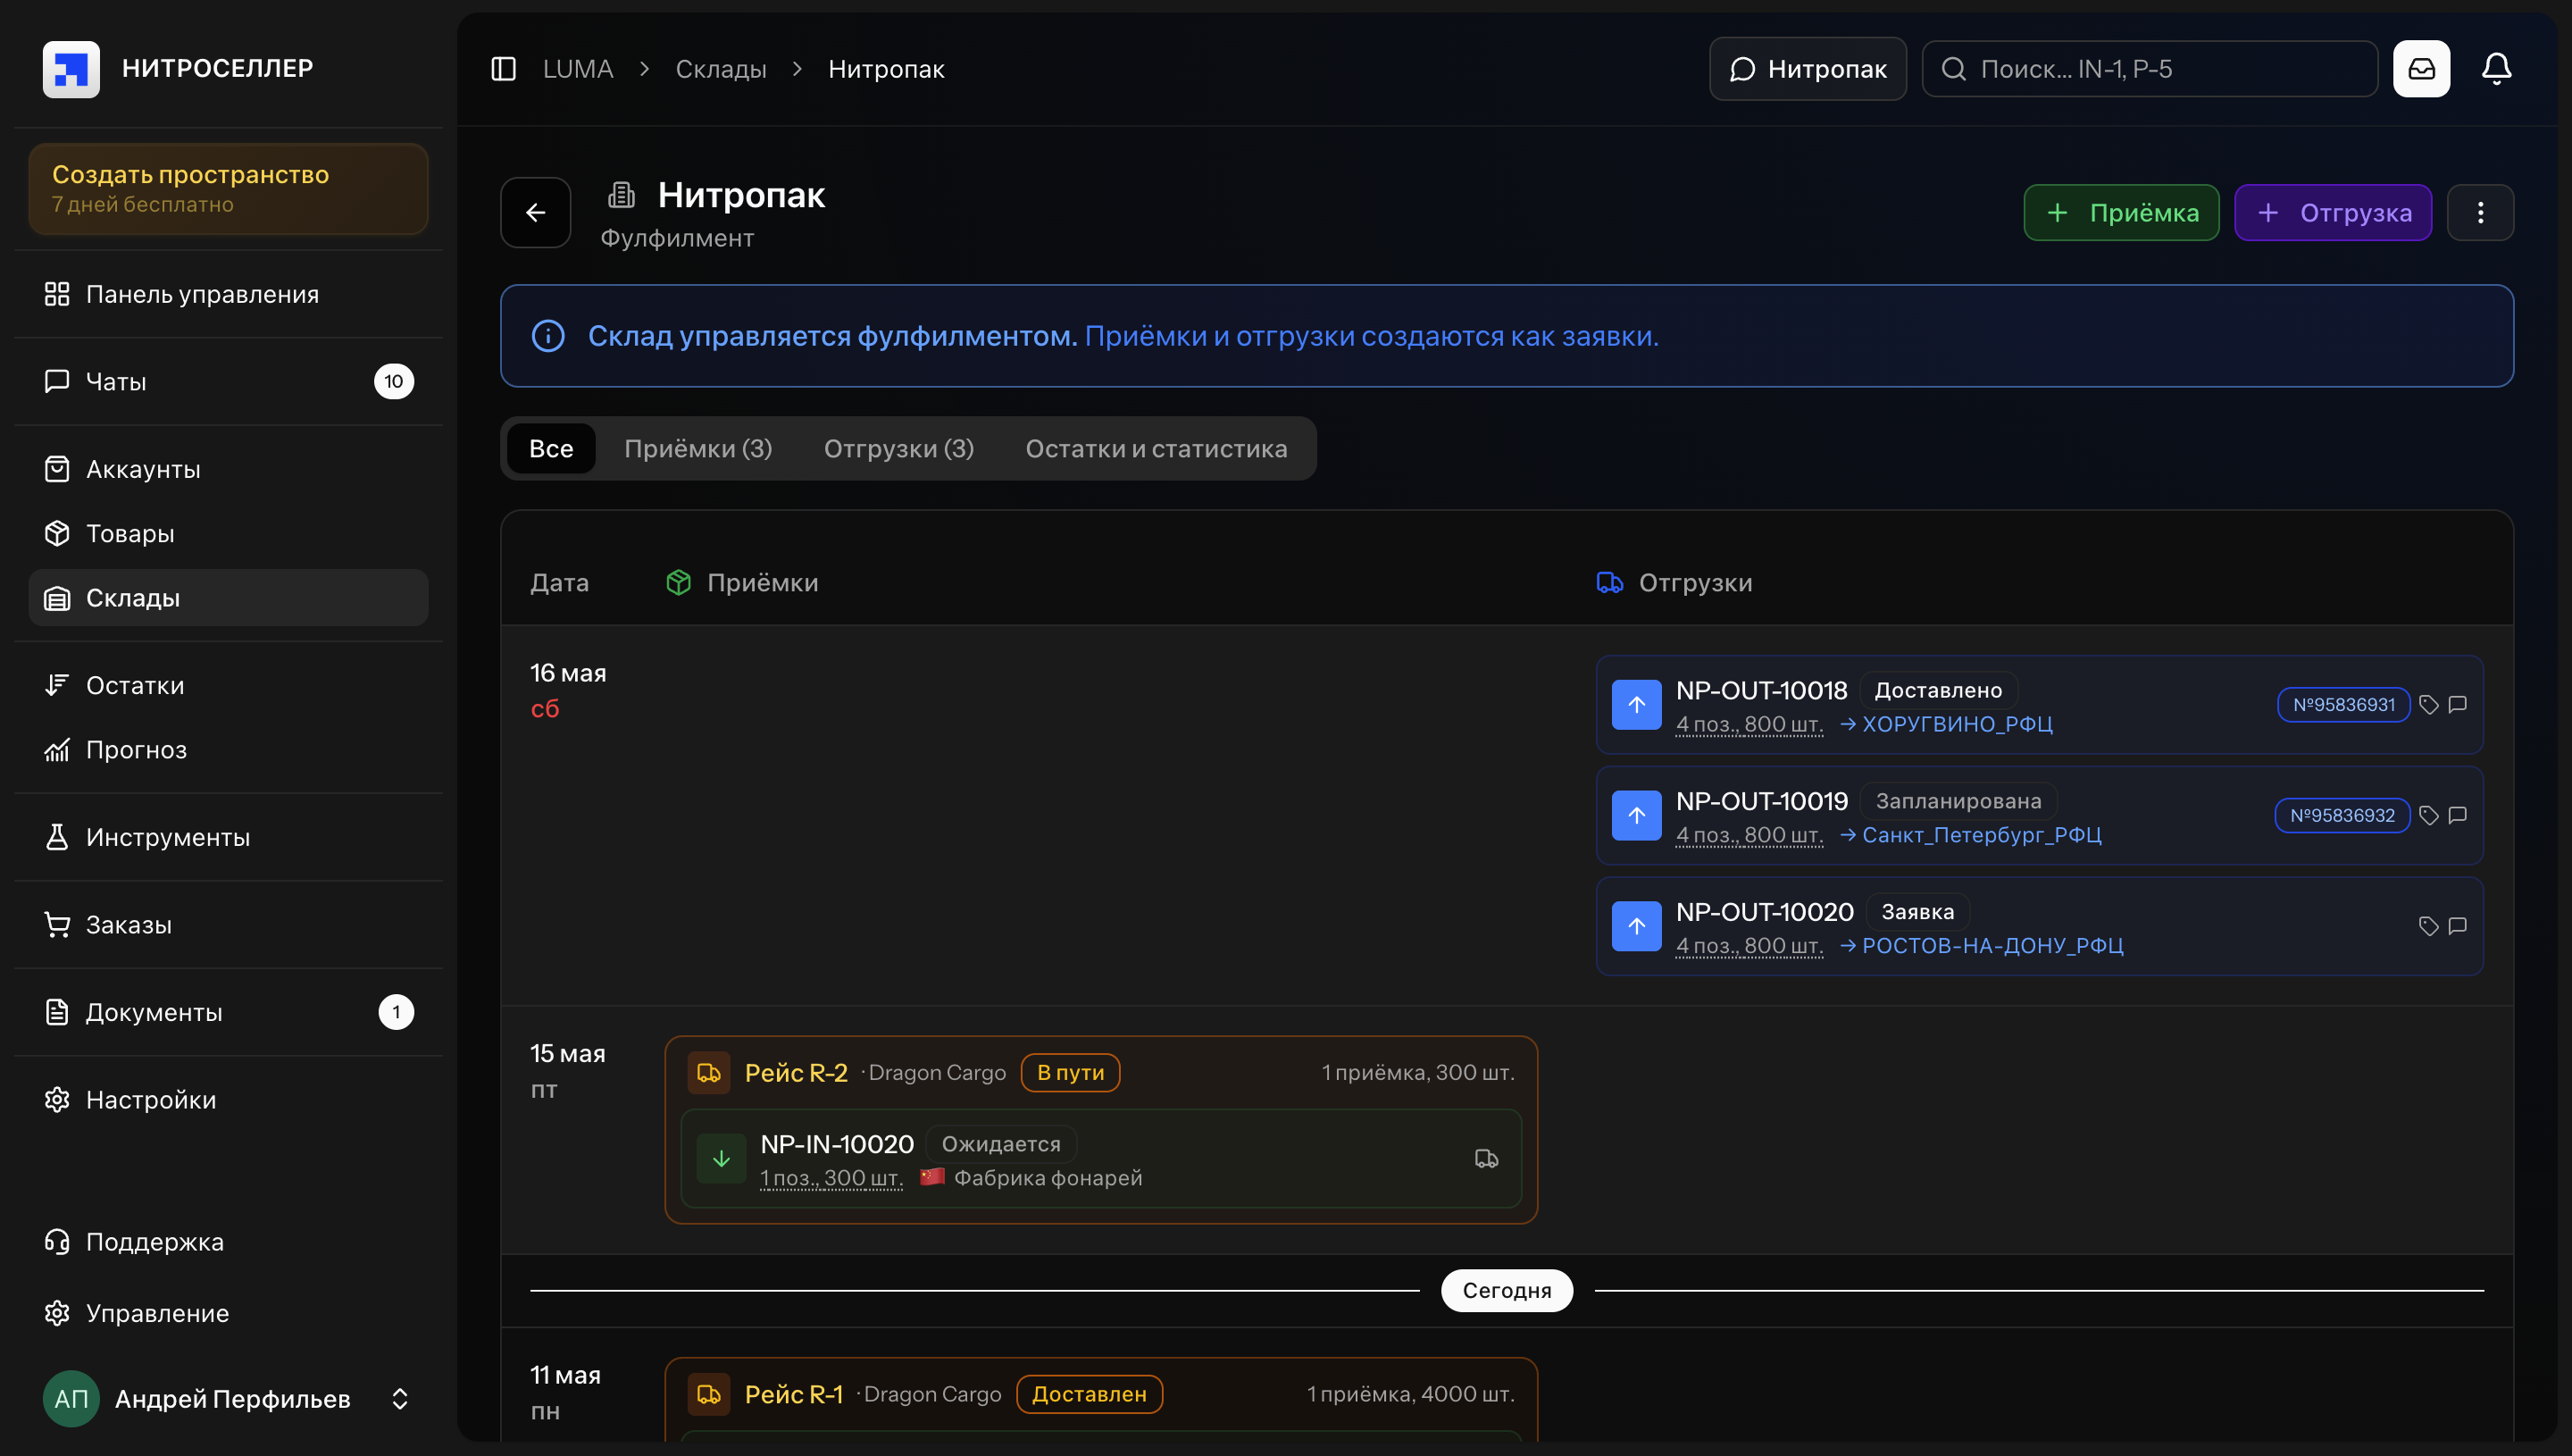Click Склады in the breadcrumb
Viewport: 2572px width, 1456px height.
(721, 69)
